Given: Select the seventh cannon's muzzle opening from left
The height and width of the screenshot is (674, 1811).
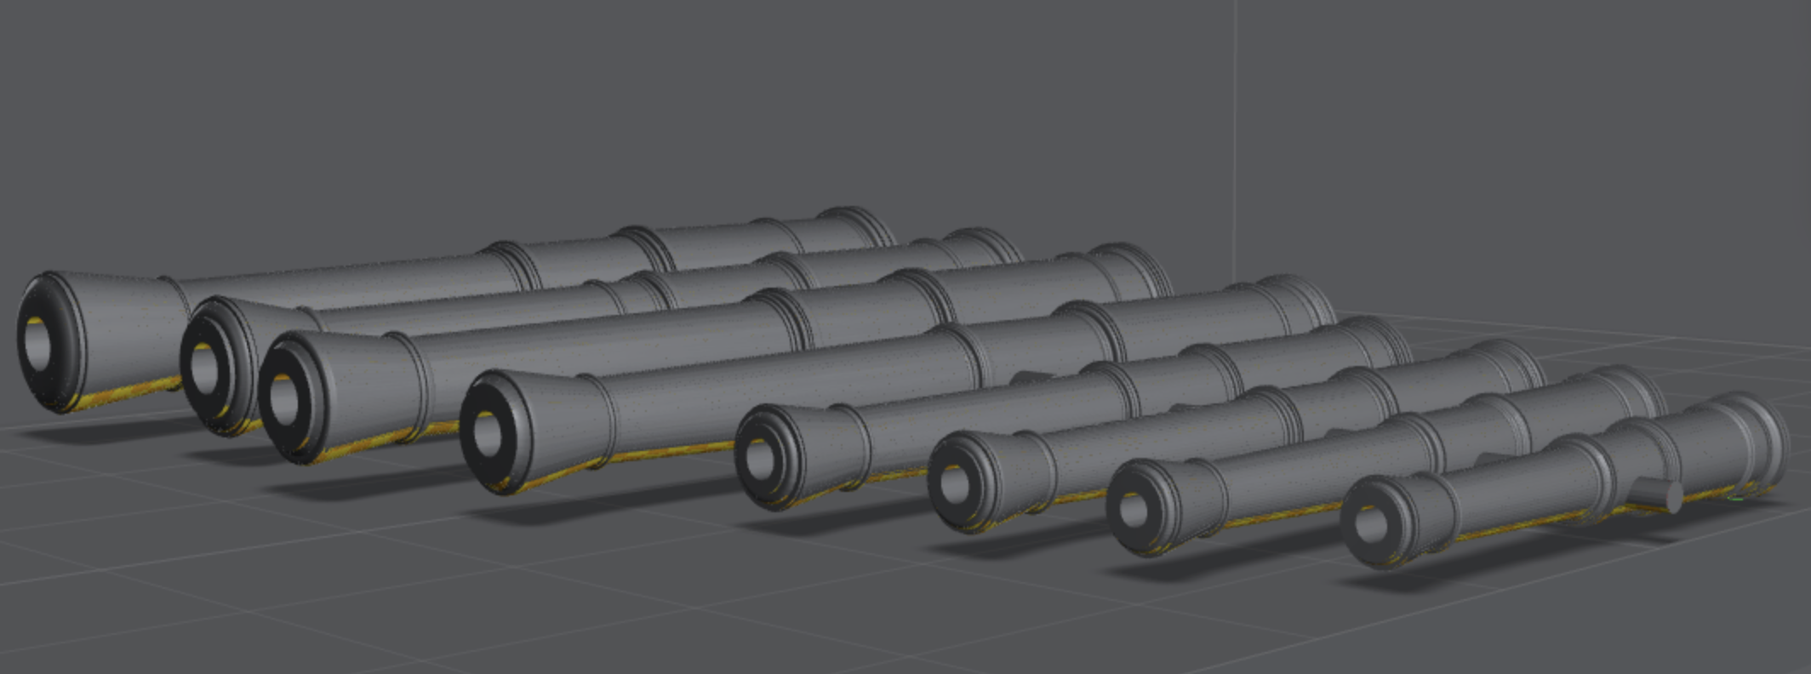Looking at the screenshot, I should pyautogui.click(x=1133, y=511).
